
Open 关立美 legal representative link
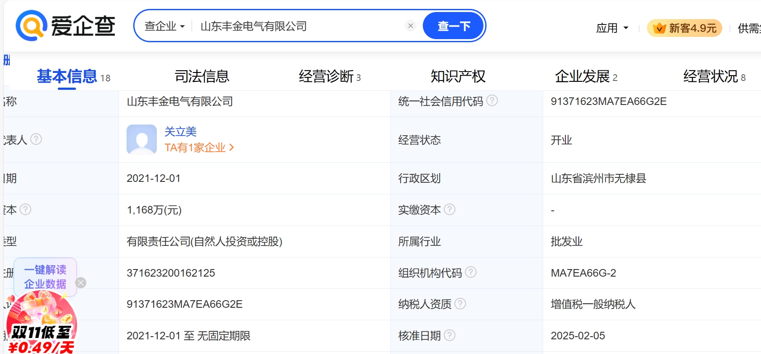coord(180,132)
